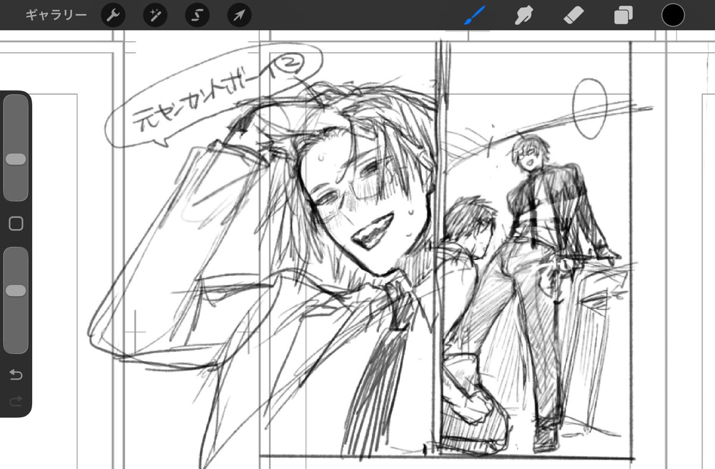Open the Layers panel
715x469 pixels.
coord(623,15)
